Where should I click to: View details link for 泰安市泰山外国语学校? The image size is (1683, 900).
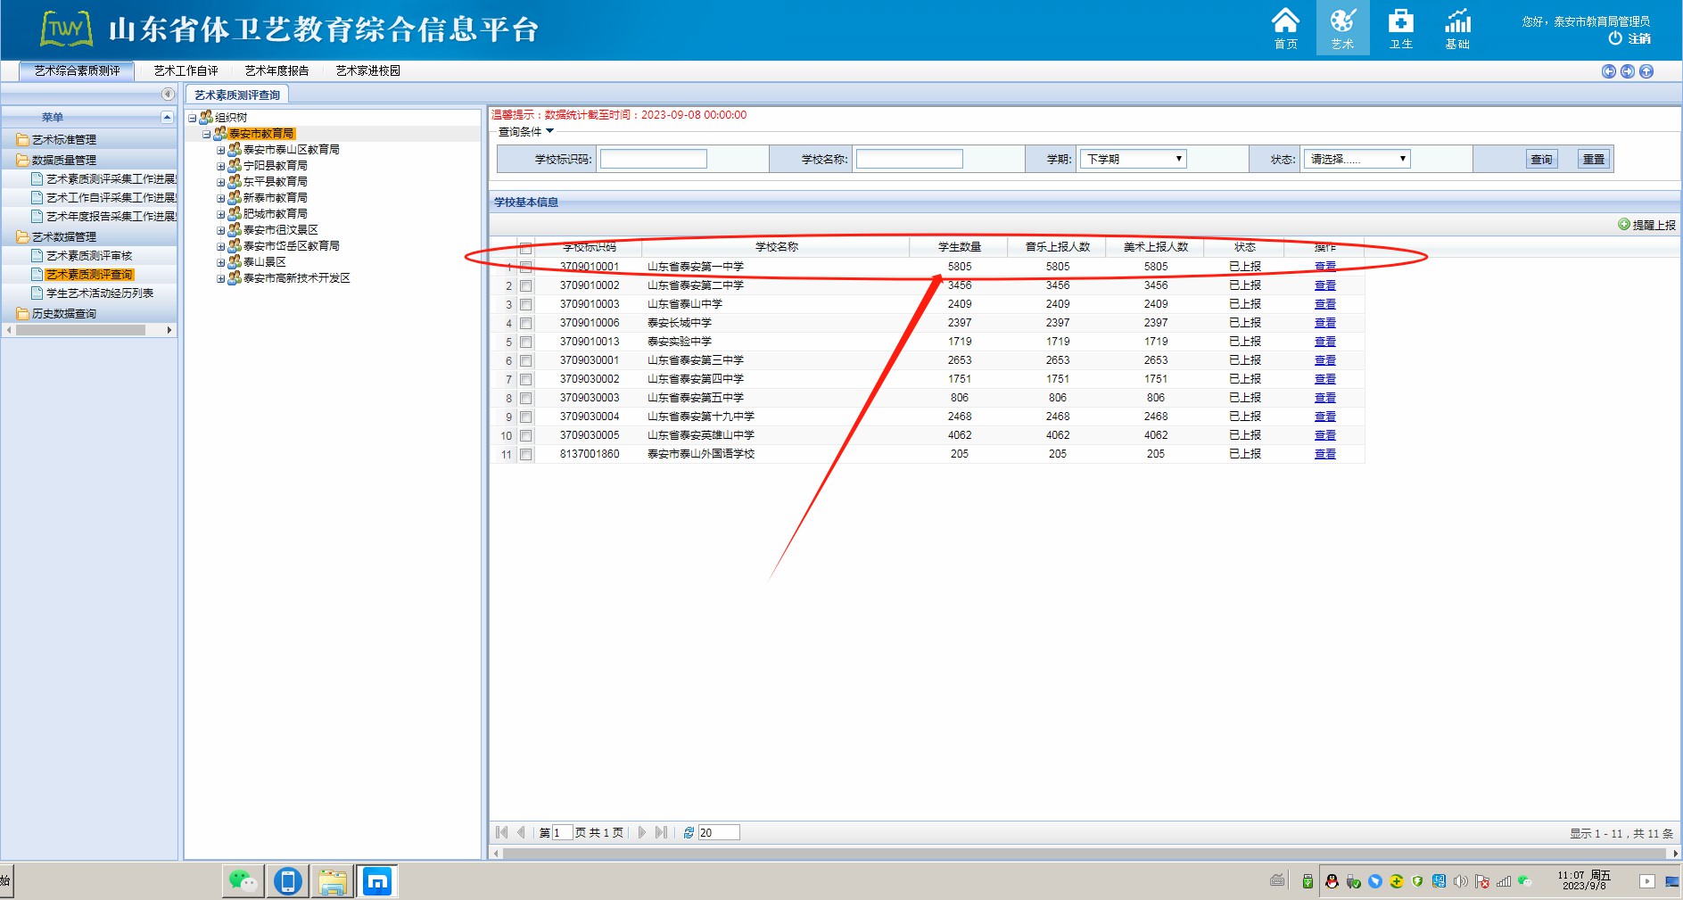(1324, 454)
